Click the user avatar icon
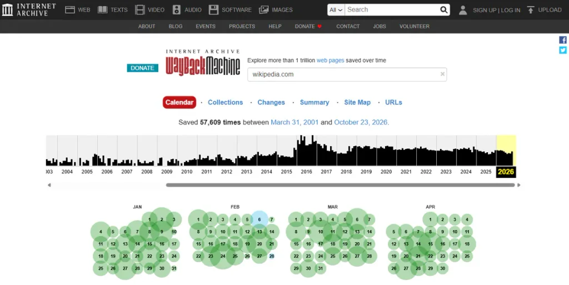569x285 pixels. tap(463, 10)
